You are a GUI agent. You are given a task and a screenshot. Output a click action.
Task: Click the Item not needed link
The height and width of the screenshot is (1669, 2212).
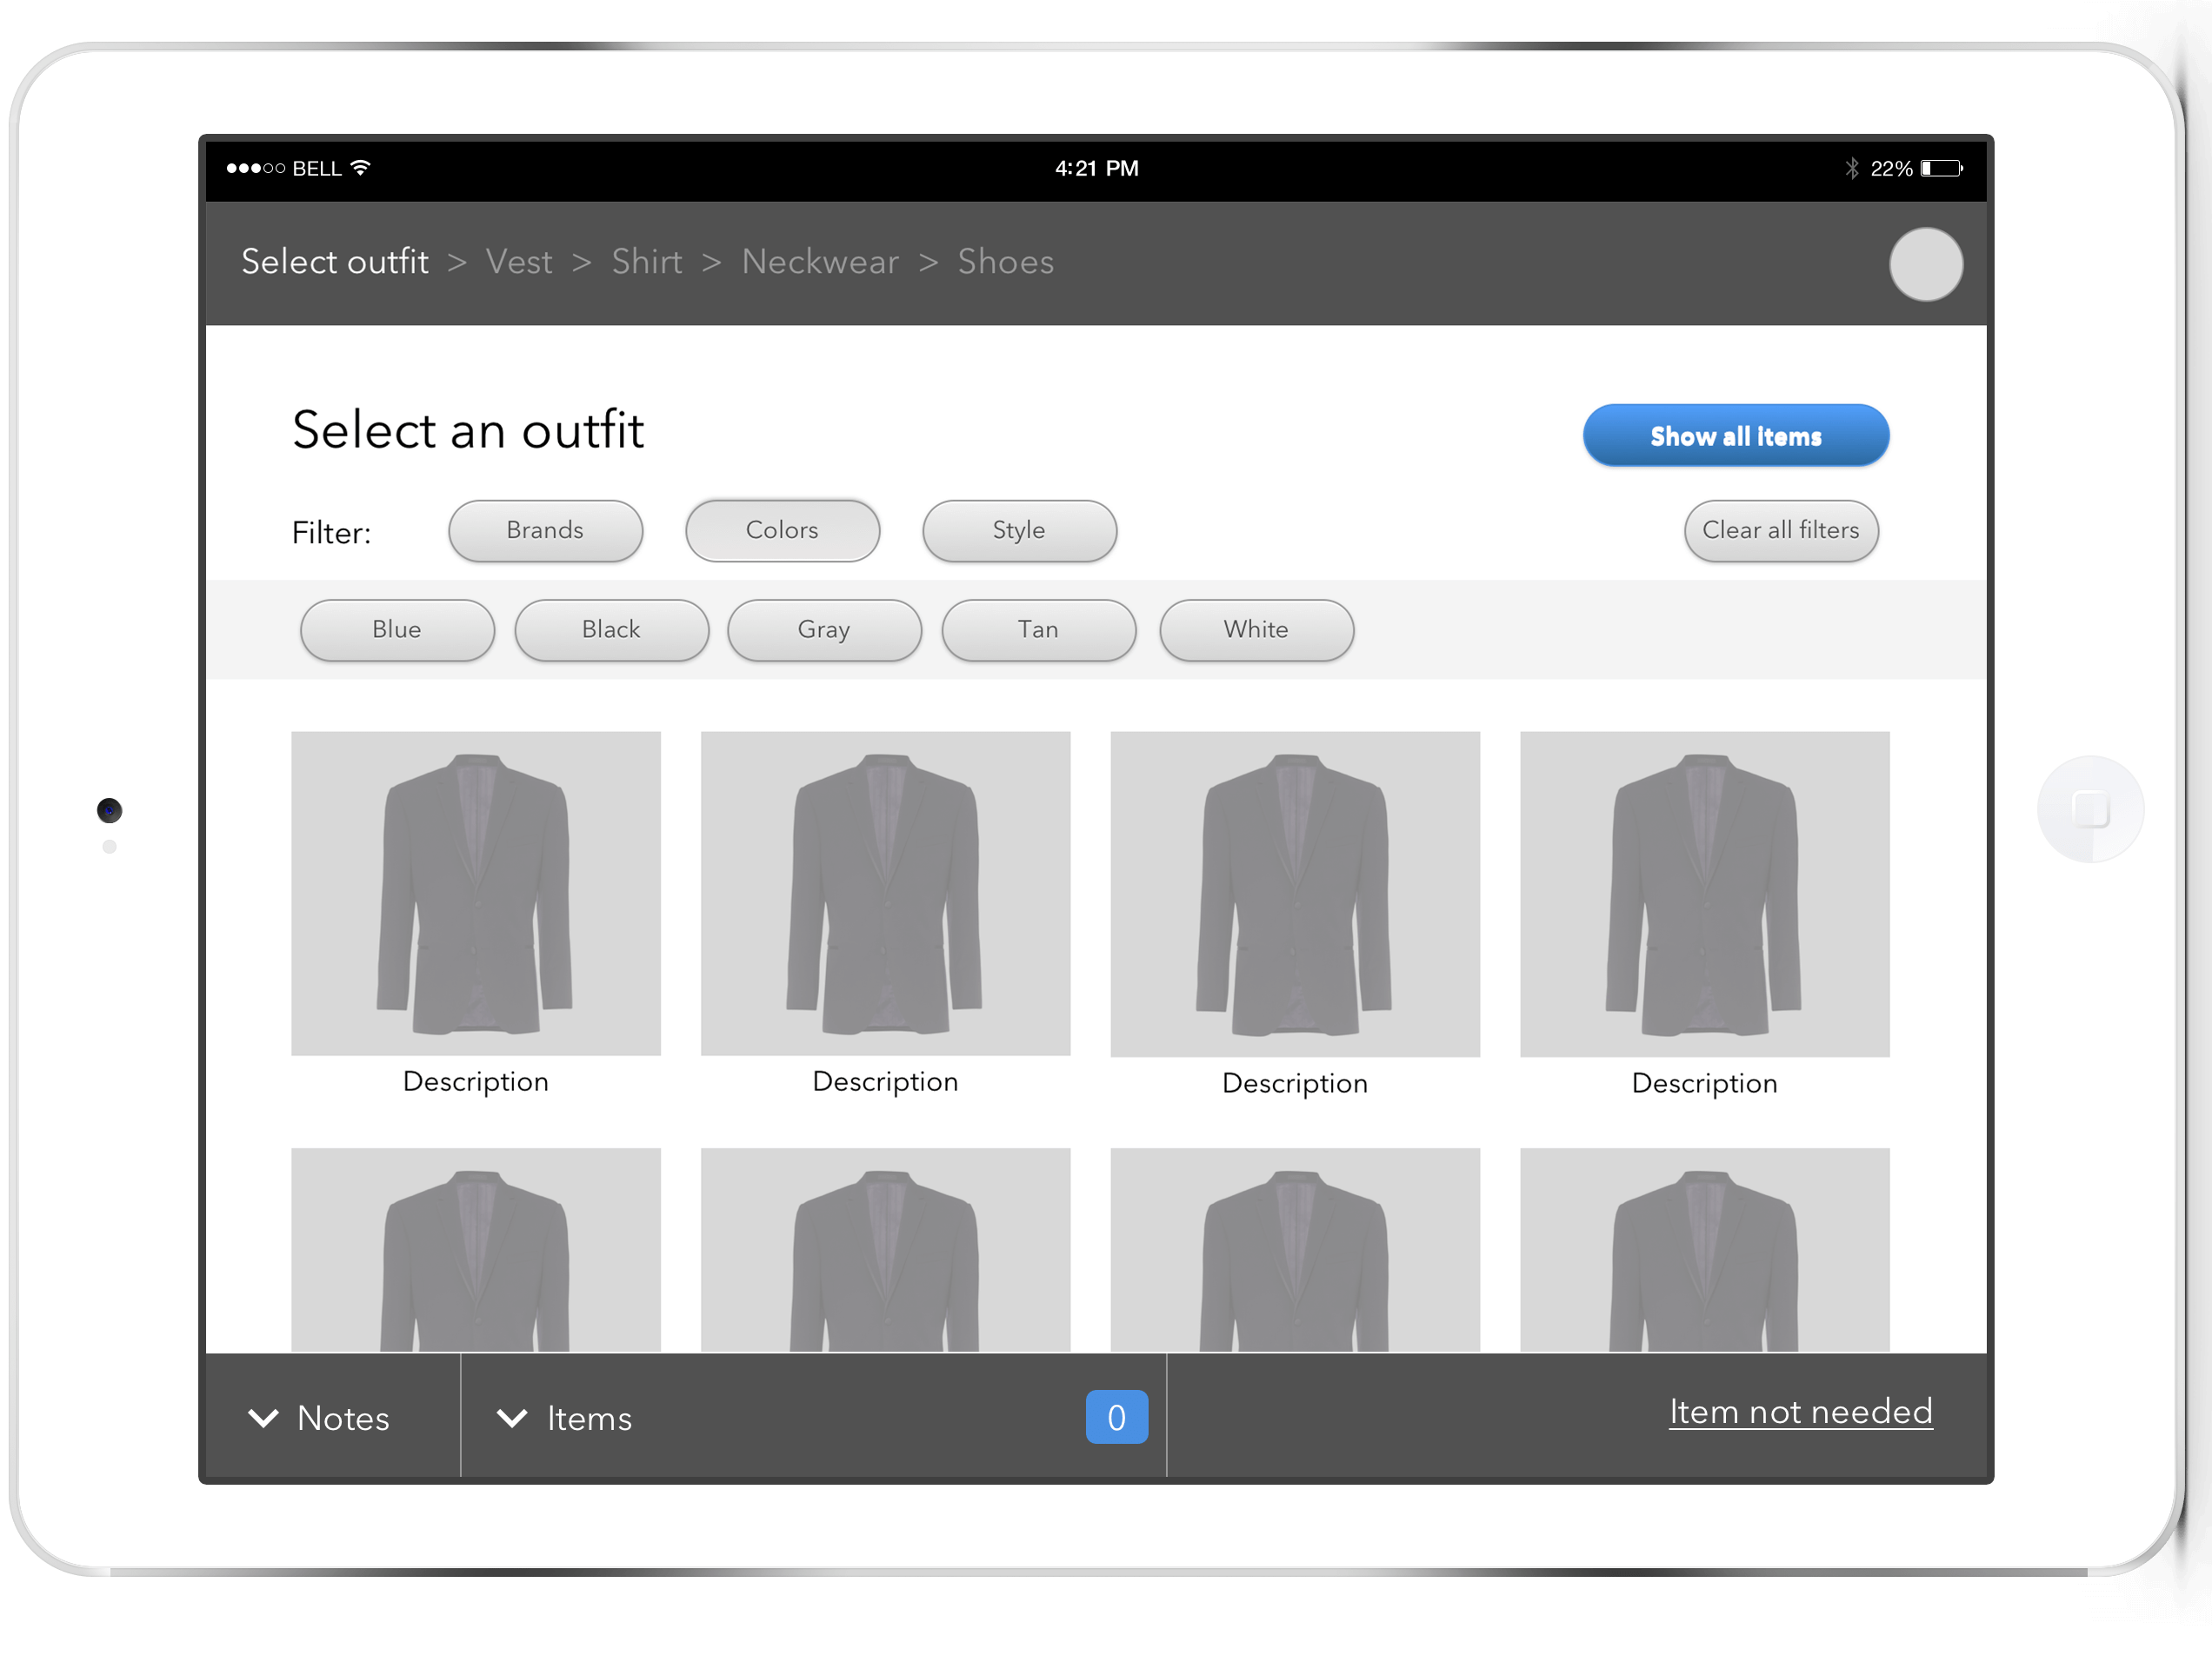pos(1800,1411)
